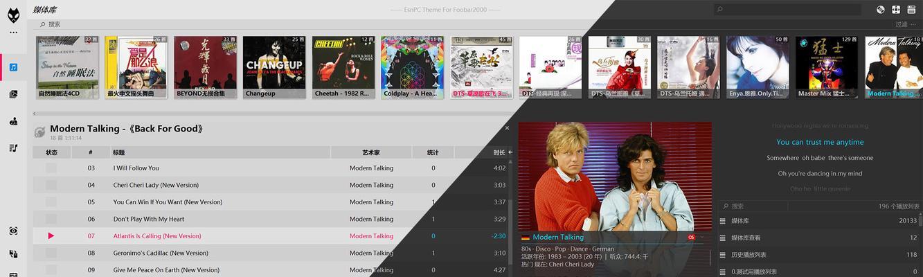Click the # column header
The image size is (923, 277).
click(x=91, y=152)
